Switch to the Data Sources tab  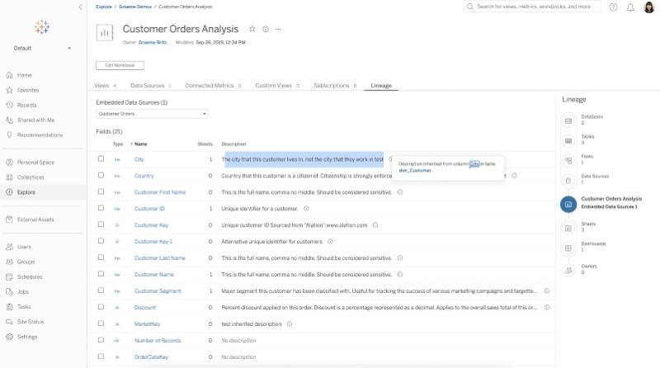tap(150, 85)
